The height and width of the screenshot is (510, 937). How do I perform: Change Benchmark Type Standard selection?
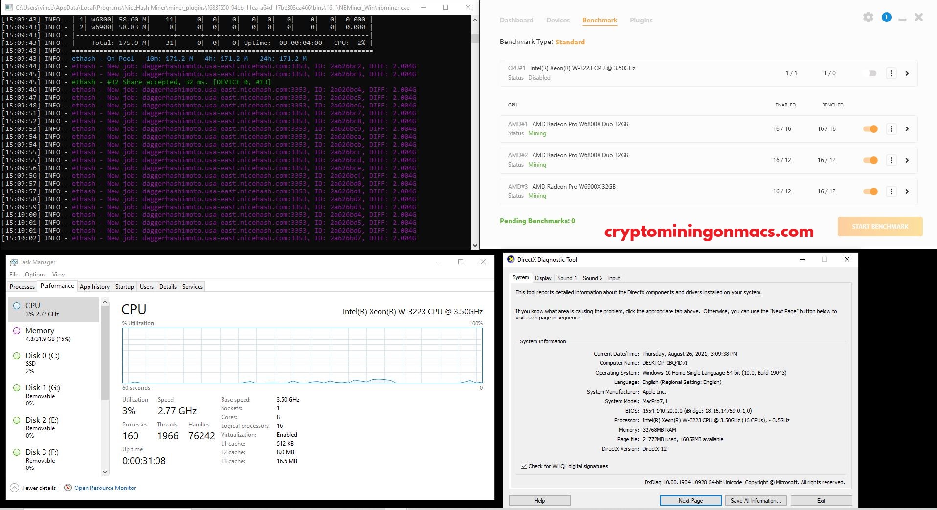[x=570, y=42]
